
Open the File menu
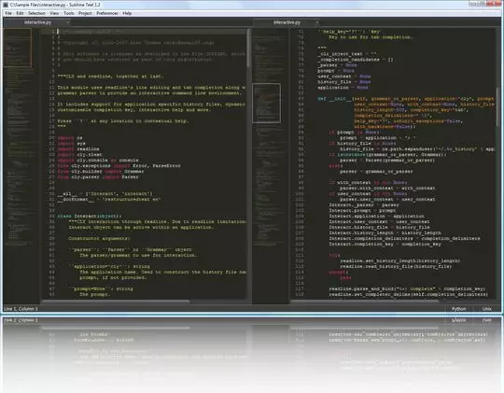tap(8, 13)
